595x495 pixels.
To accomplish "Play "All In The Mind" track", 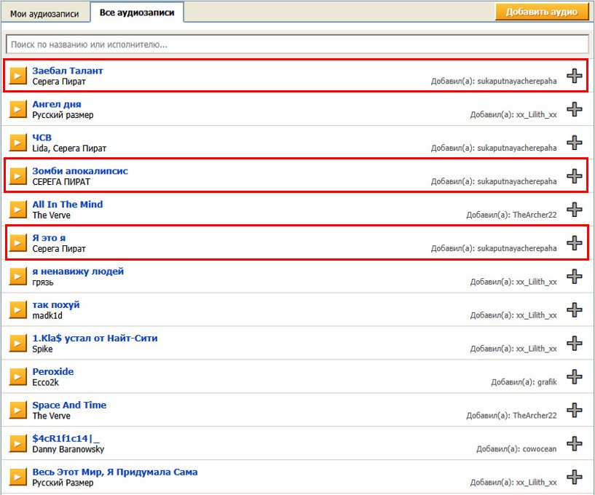I will (x=17, y=210).
